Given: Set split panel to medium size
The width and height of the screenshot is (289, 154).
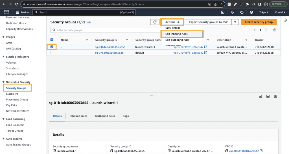Looking at the screenshot, I should tap(268, 96).
